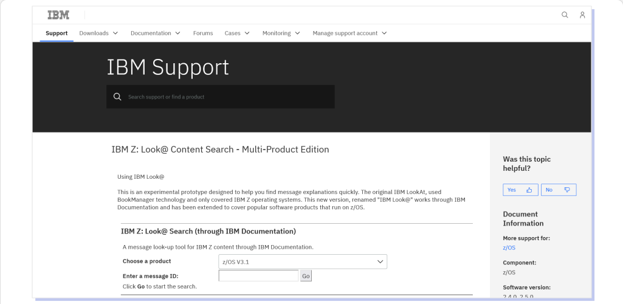Screen dimensions: 623x304
Task: Expand Manage support account menu
Action: [x=349, y=33]
